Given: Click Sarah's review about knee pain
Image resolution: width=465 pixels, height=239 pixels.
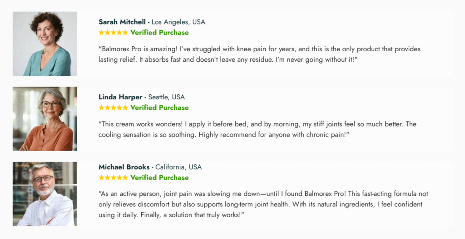Looking at the screenshot, I should click(259, 54).
